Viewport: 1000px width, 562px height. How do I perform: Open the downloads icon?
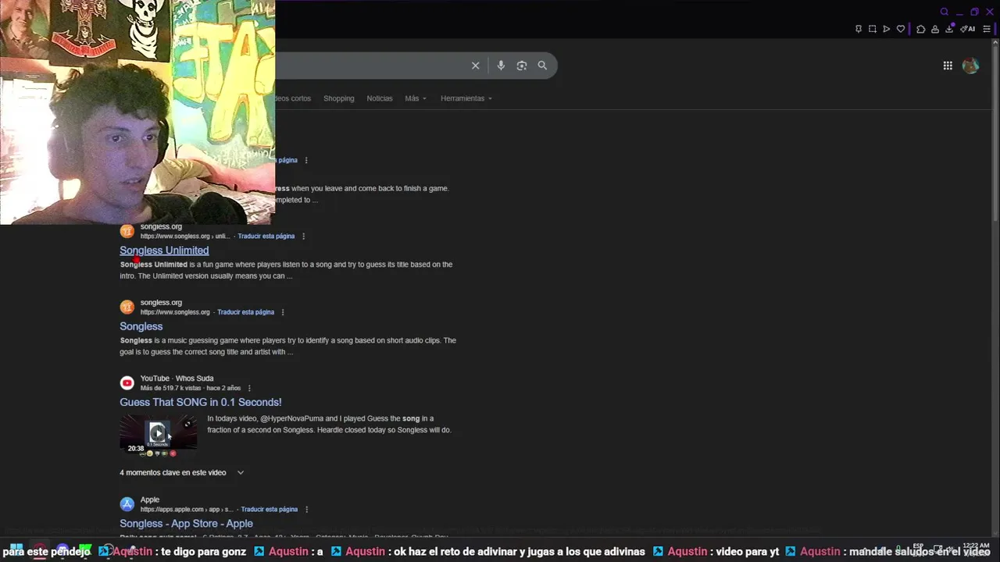[x=950, y=29]
